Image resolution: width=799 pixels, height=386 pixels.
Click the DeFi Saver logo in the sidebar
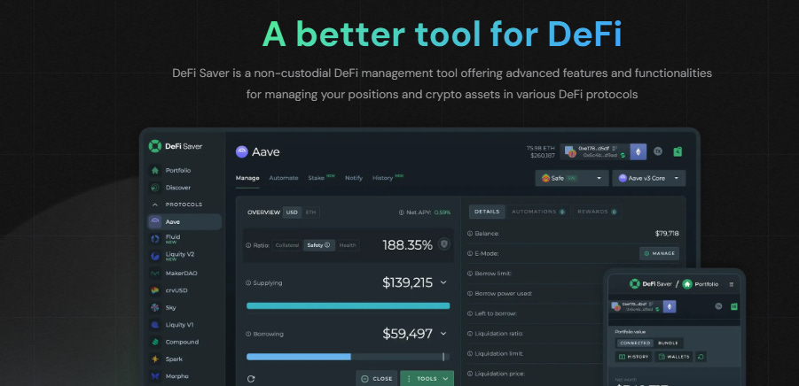click(176, 146)
